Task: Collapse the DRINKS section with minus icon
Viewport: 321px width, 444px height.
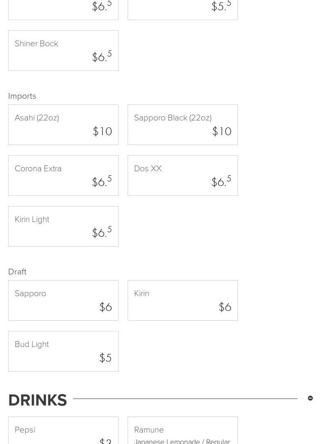Action: [310, 398]
